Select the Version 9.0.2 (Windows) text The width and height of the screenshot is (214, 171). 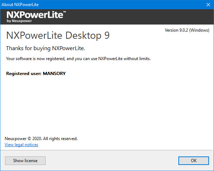(x=187, y=30)
